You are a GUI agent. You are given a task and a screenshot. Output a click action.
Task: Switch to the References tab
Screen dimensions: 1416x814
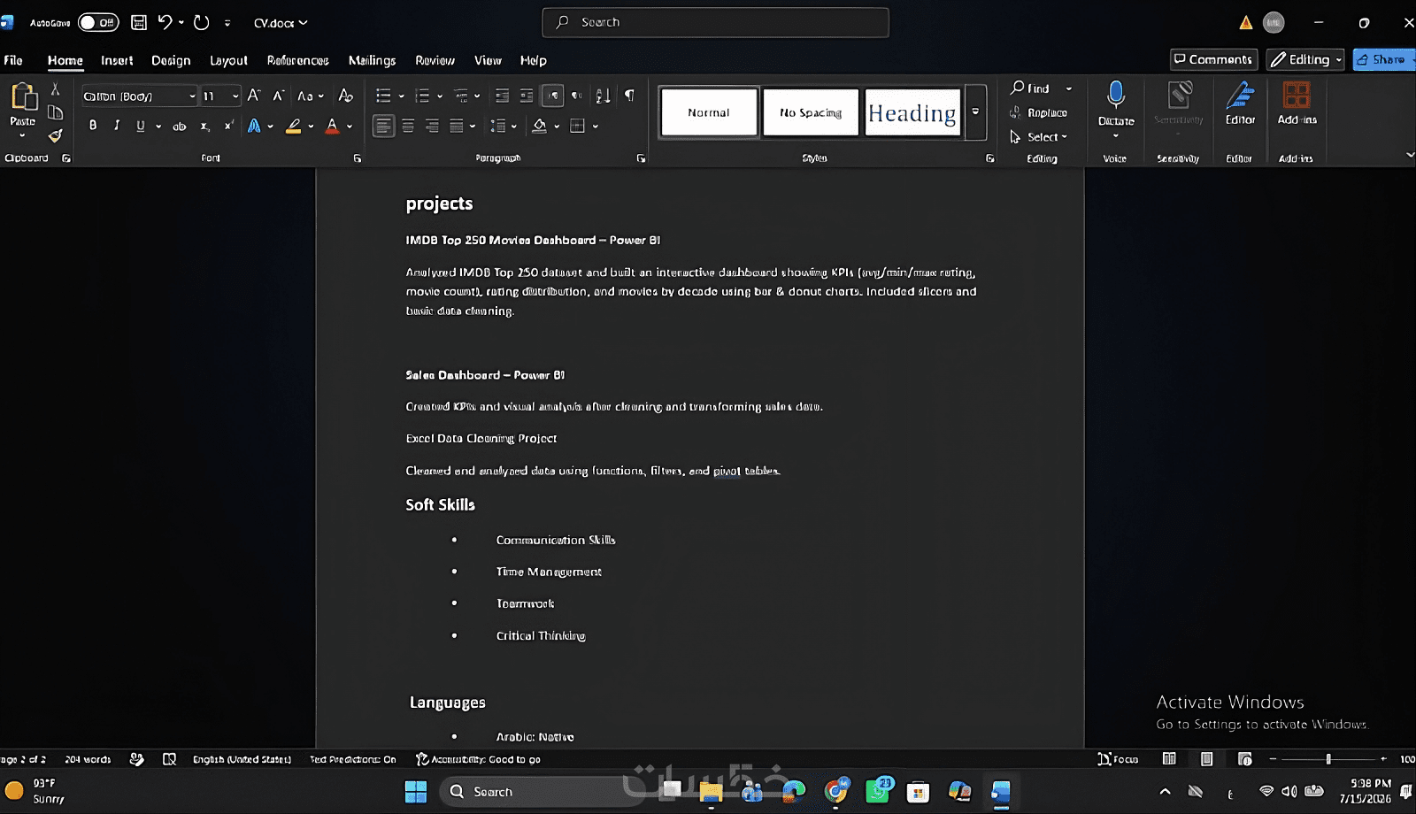pyautogui.click(x=297, y=60)
